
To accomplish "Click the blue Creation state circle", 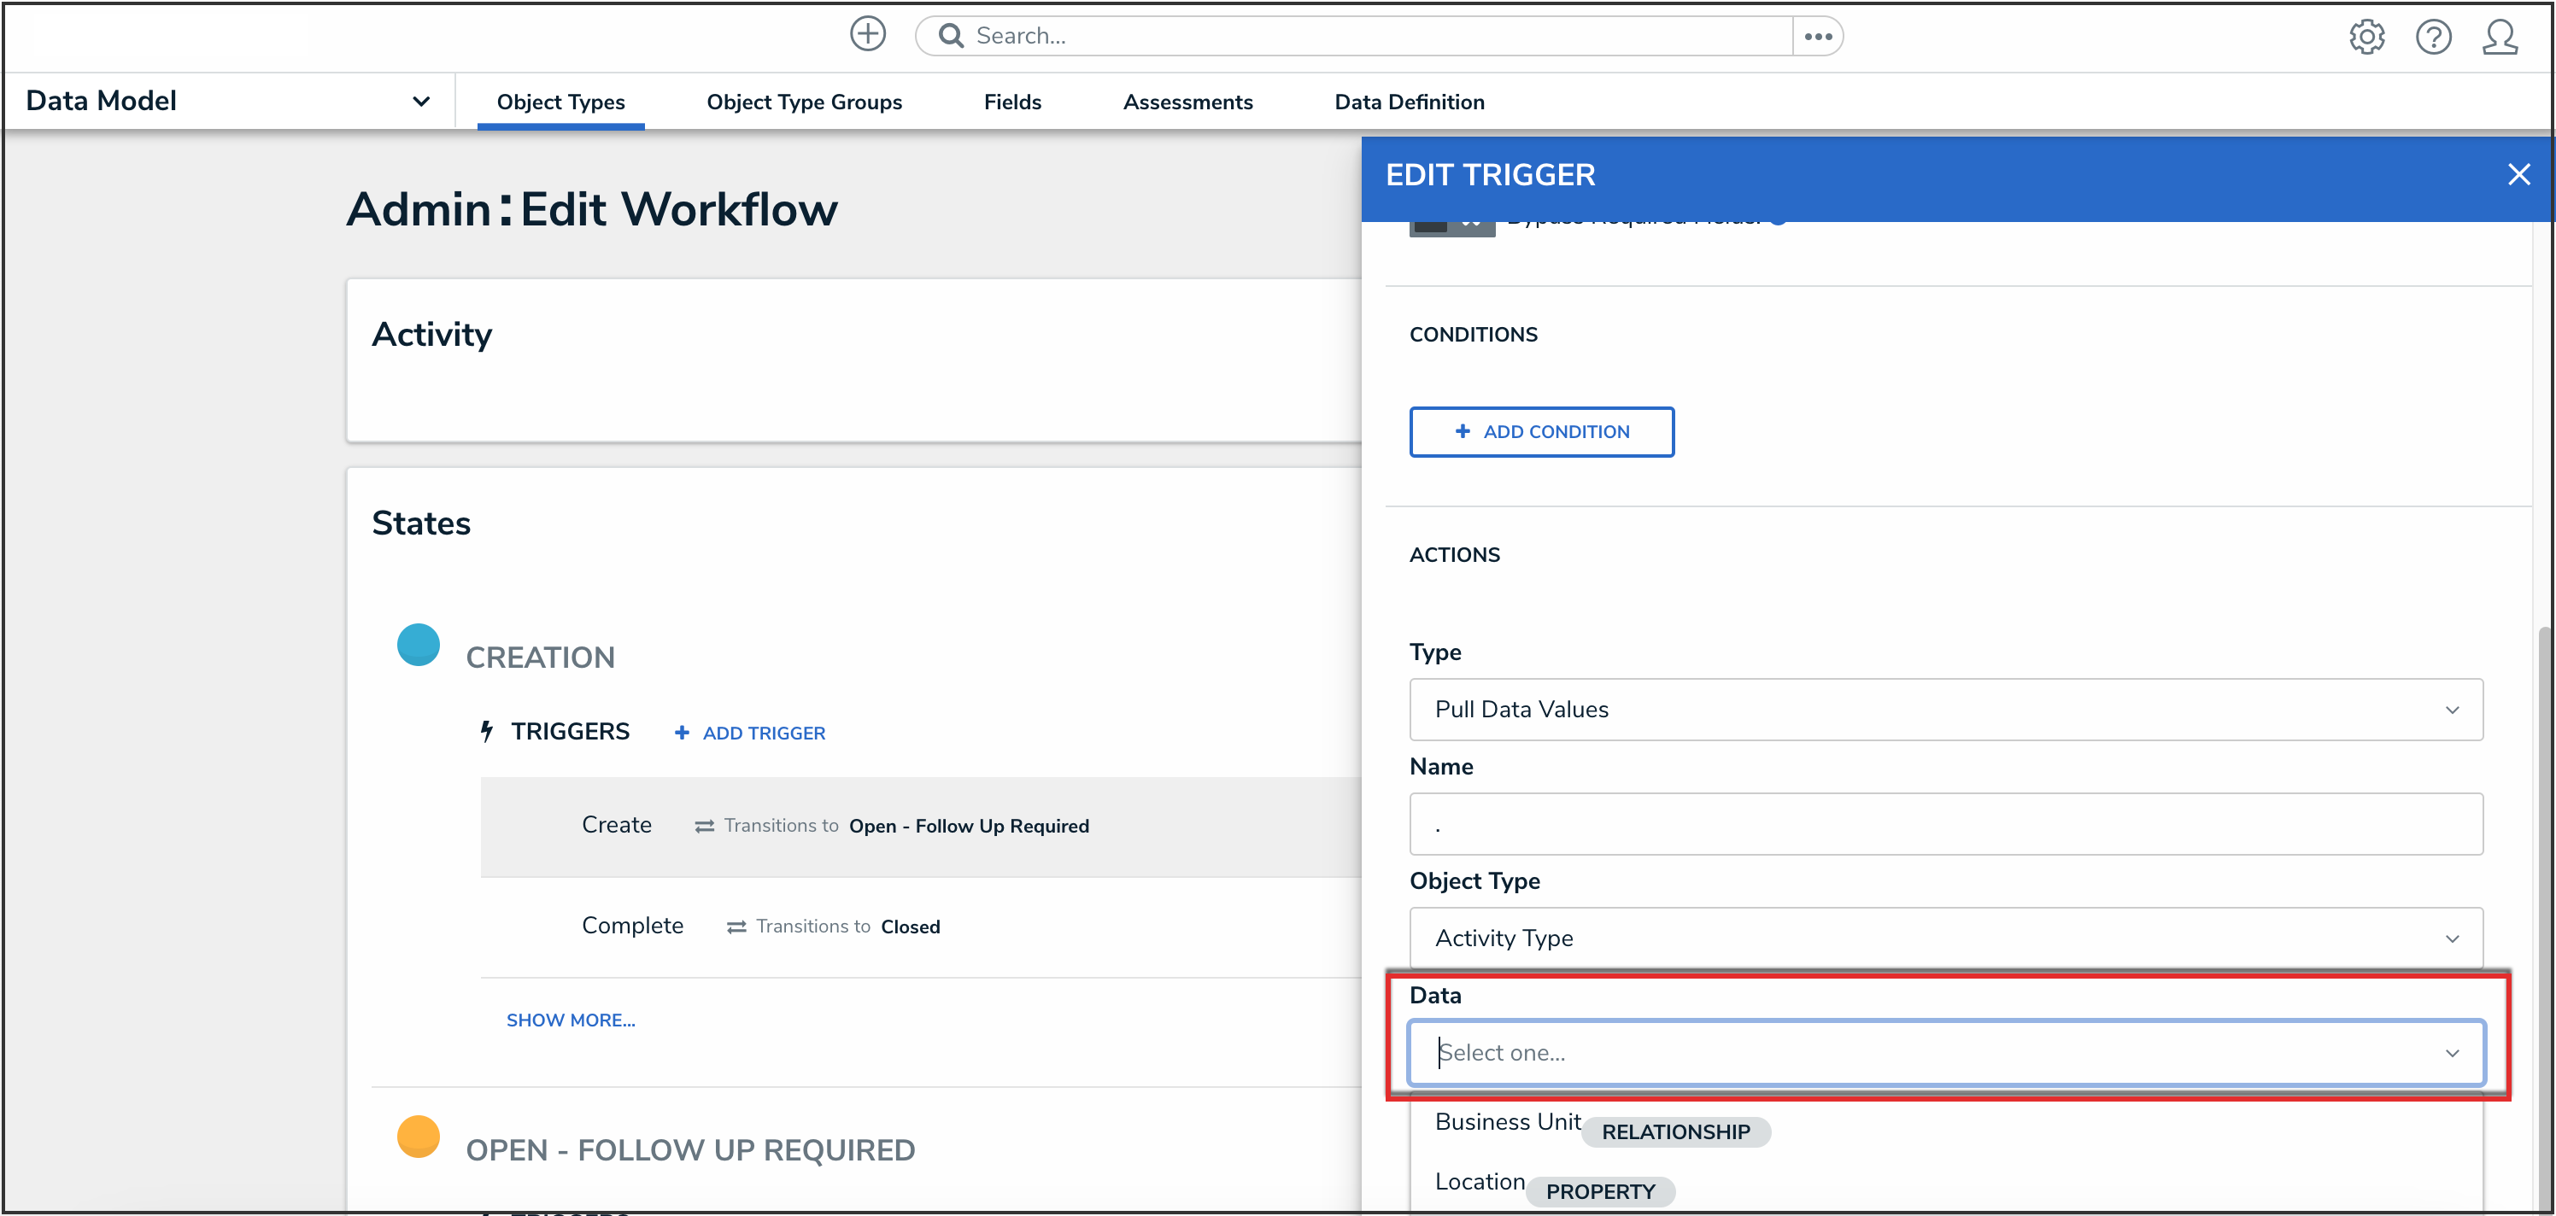I will [418, 645].
